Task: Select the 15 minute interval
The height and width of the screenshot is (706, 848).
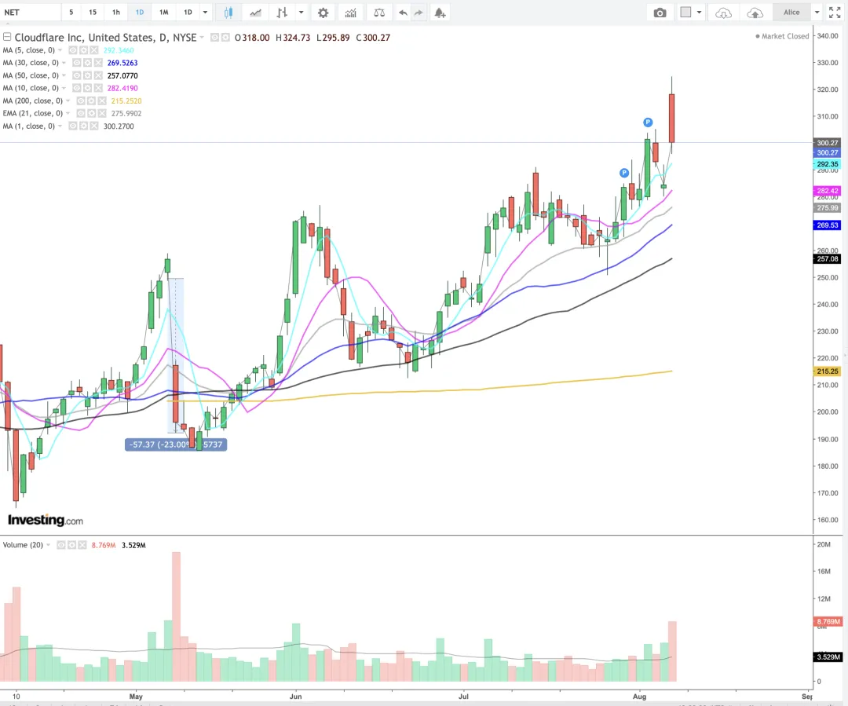Action: coord(93,13)
